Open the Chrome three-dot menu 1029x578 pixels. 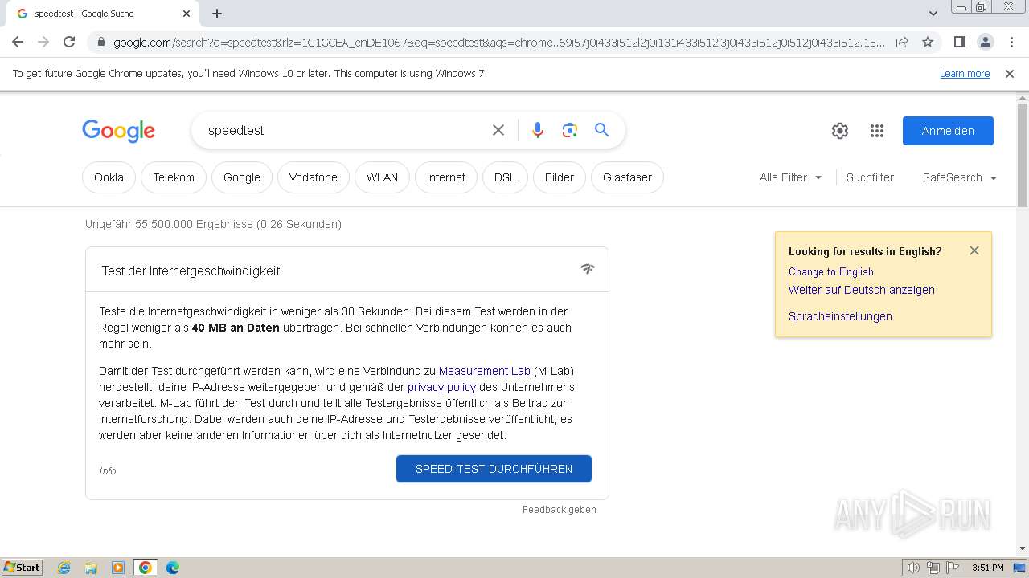1011,42
